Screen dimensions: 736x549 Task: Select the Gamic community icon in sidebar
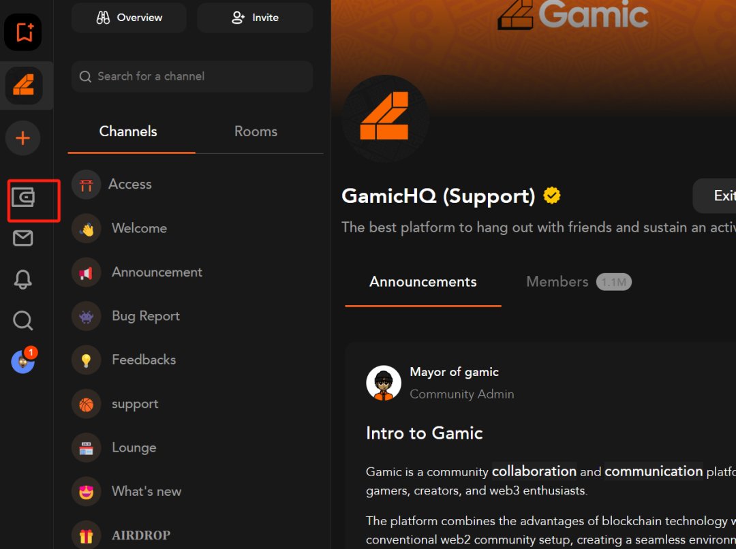click(23, 85)
